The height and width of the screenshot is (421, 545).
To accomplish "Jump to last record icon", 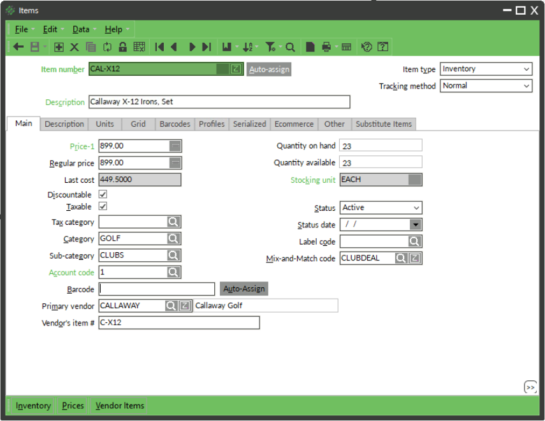I will point(207,47).
